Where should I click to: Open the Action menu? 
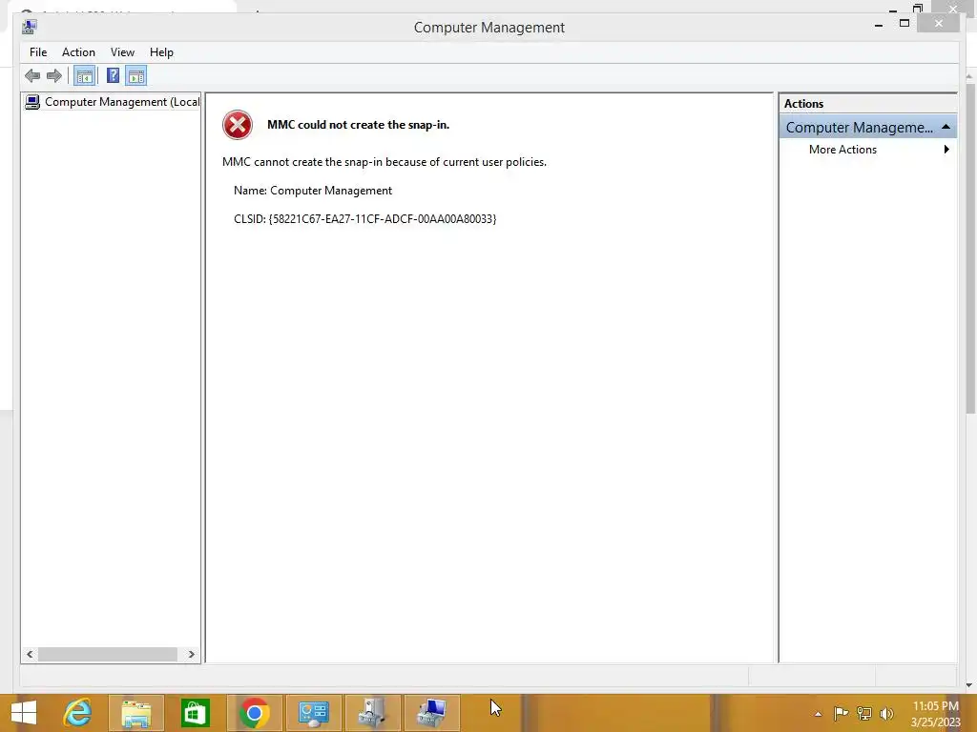coord(78,52)
